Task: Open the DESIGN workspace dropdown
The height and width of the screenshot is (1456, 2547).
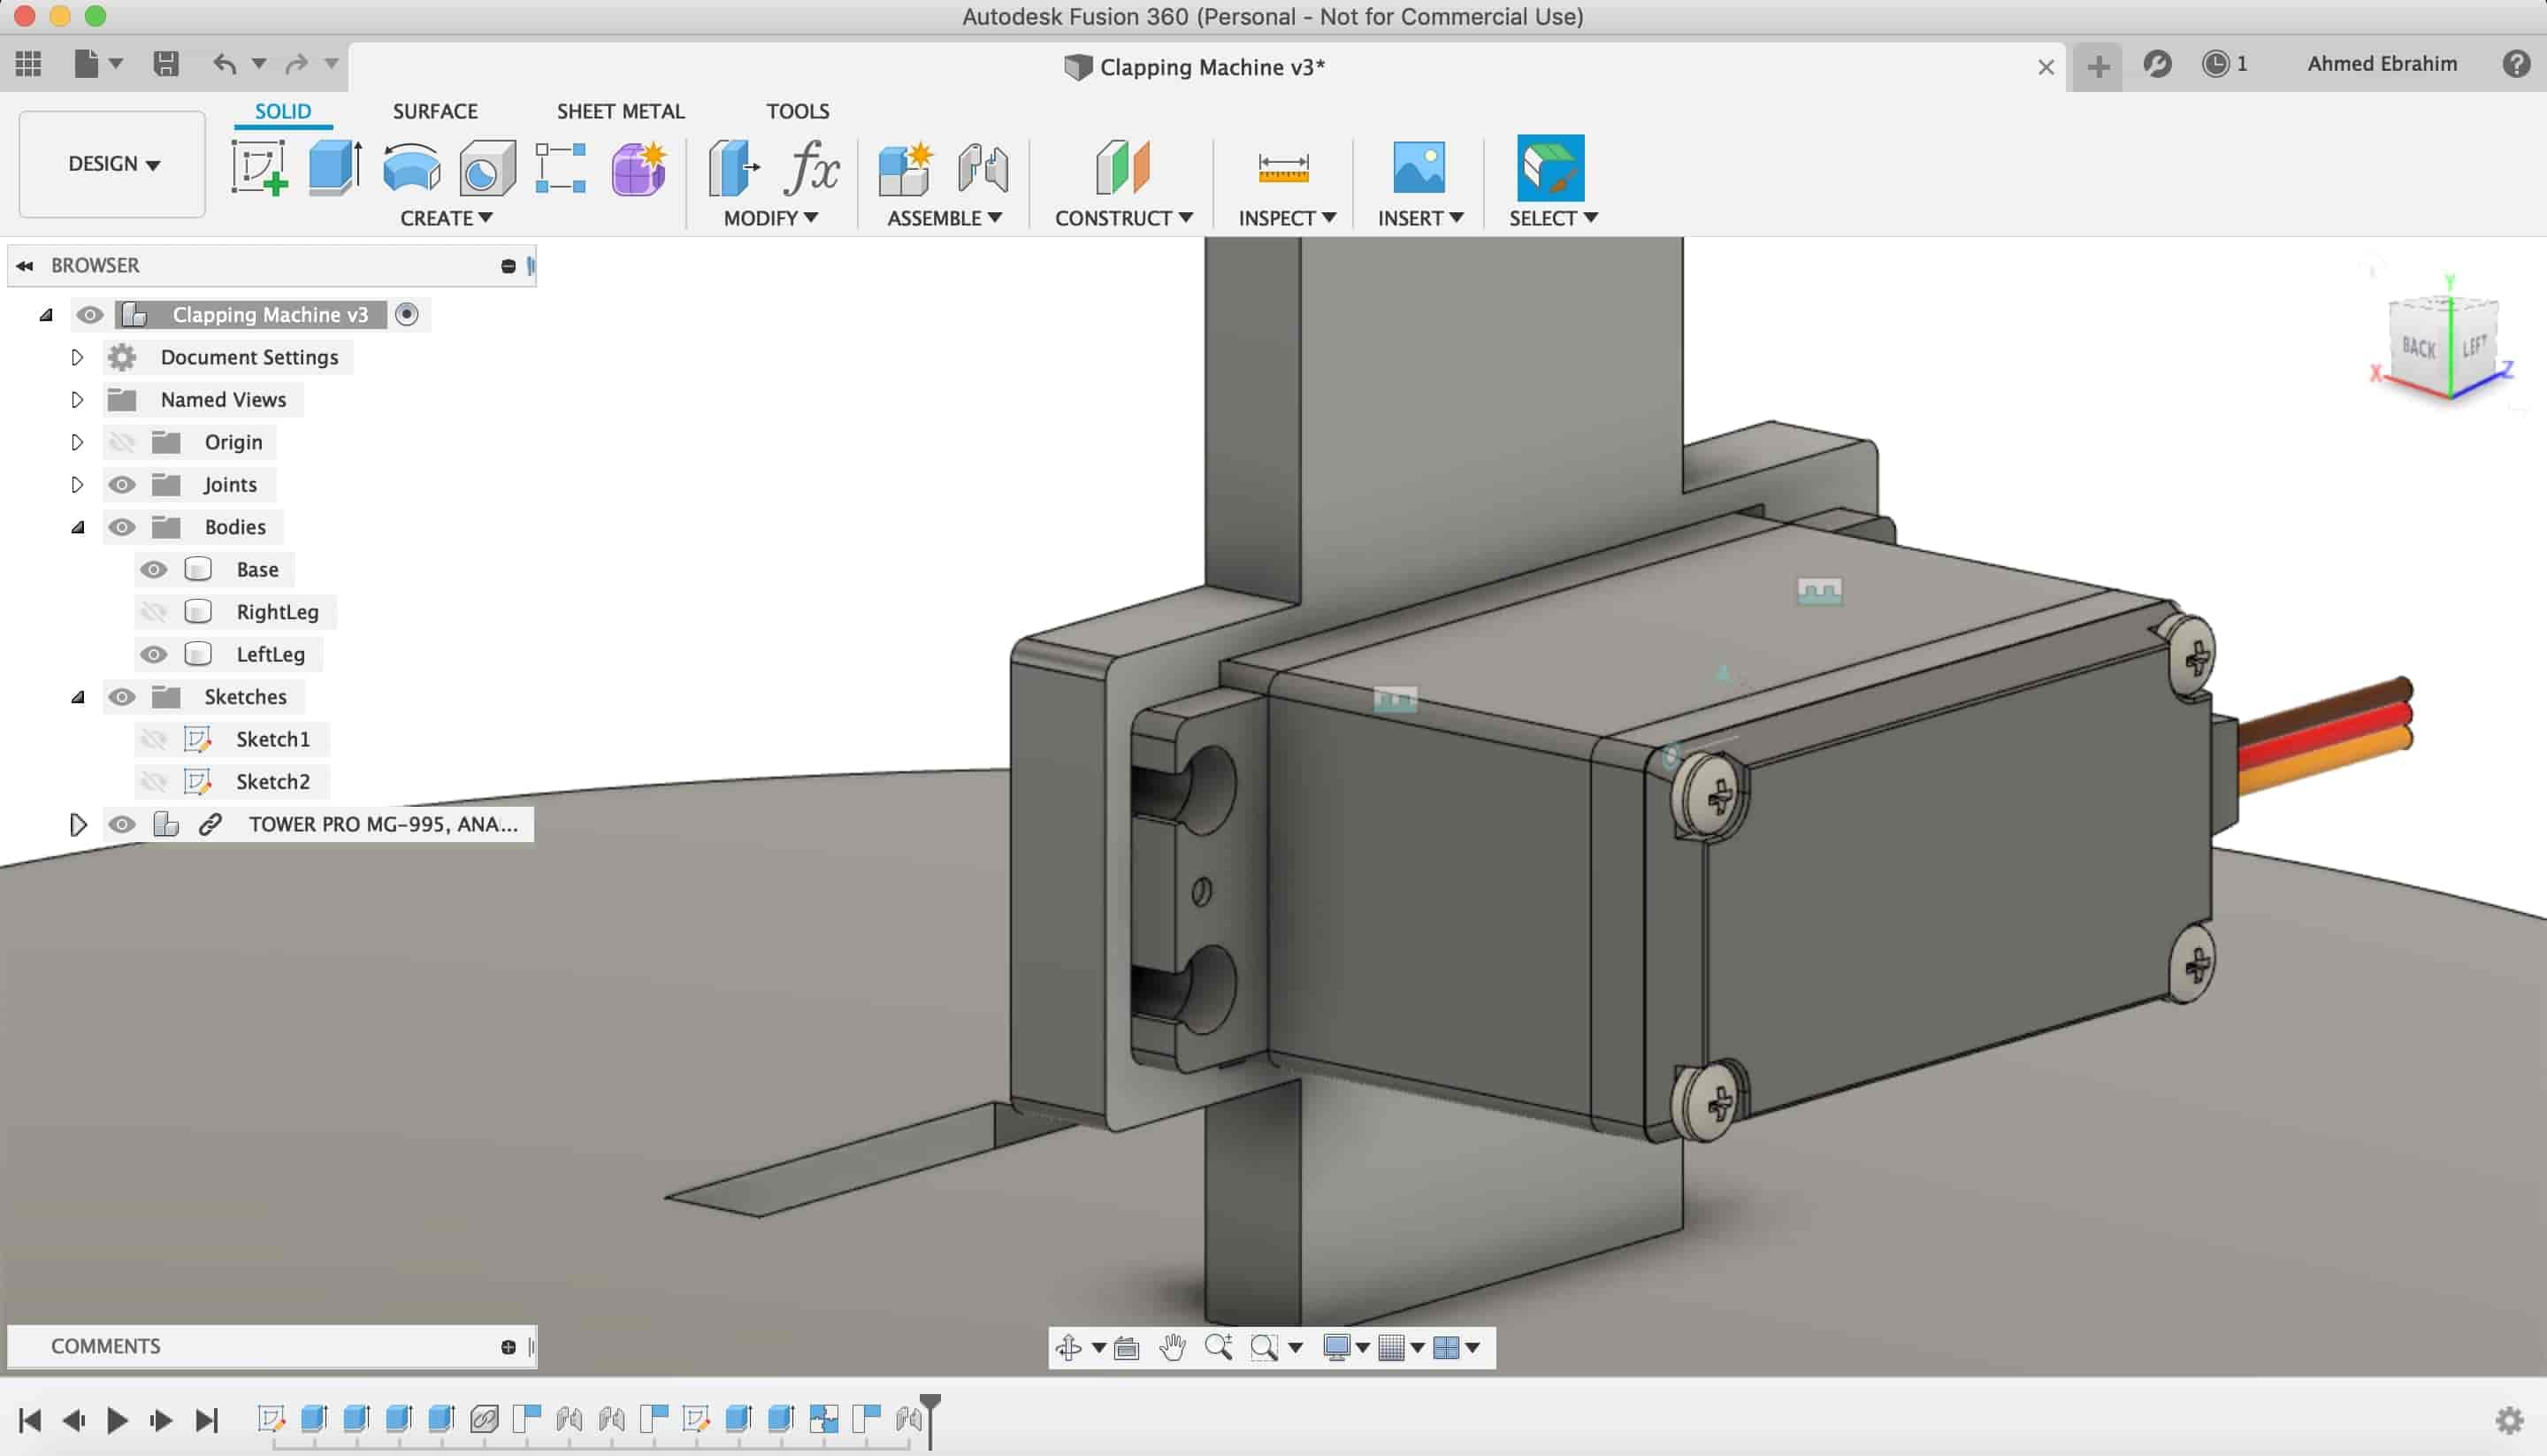Action: coord(112,164)
